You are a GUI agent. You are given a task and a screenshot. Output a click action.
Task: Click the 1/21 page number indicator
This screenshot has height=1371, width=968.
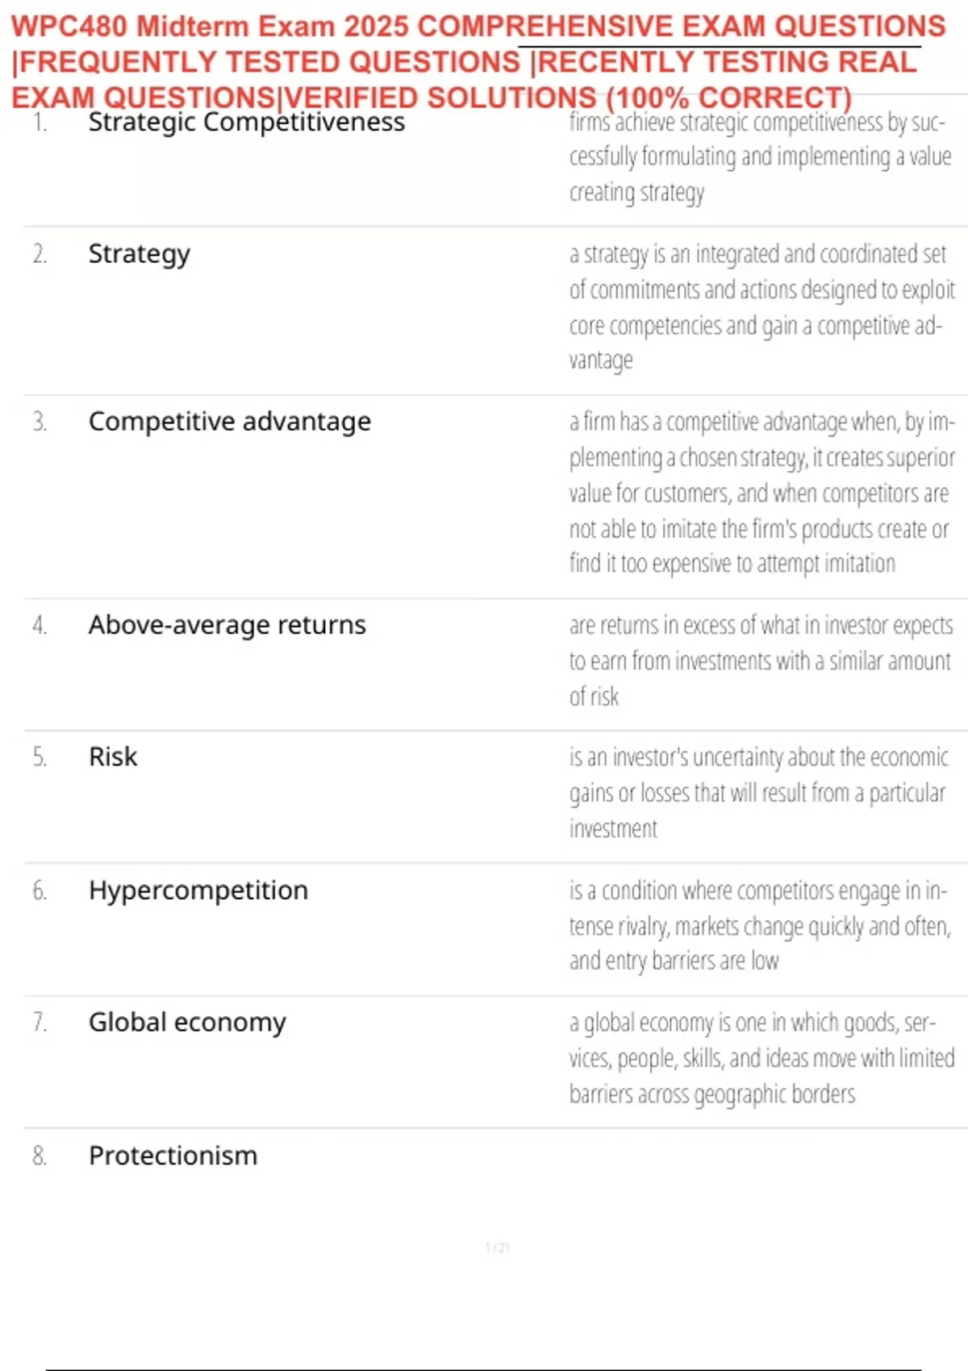point(497,1248)
